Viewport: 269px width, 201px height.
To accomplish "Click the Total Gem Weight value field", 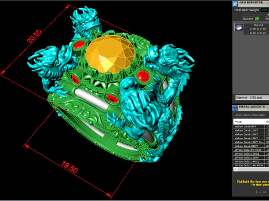I will pyautogui.click(x=265, y=10).
